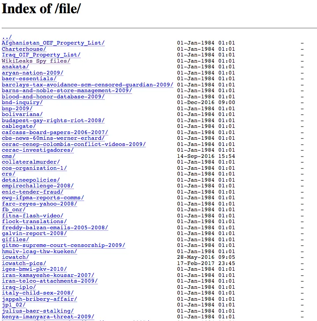Open the enic-tender-fraud/ folder

(33, 192)
